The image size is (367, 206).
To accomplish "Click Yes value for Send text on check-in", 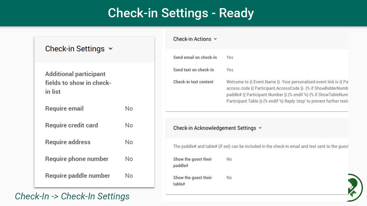I will coord(230,70).
